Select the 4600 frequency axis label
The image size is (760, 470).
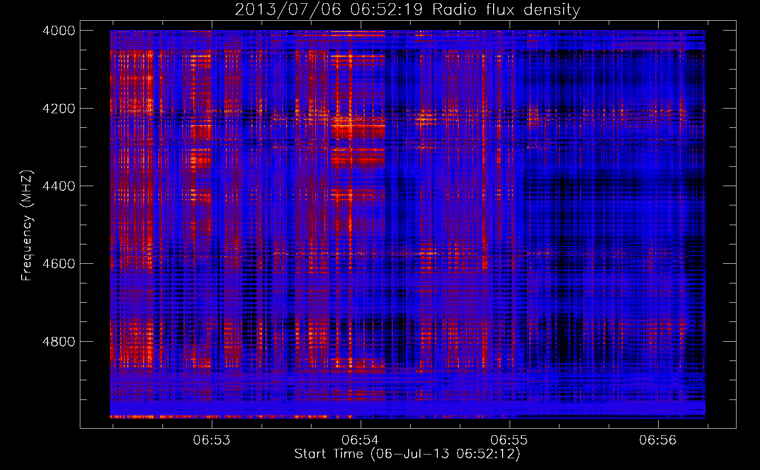point(58,264)
